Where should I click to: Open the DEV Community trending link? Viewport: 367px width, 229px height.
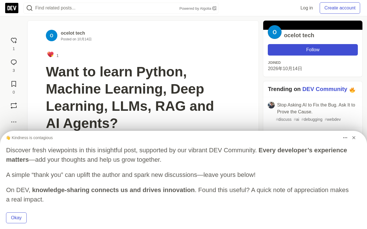(x=325, y=89)
